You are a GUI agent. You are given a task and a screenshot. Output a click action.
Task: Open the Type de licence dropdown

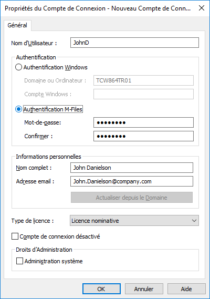134,221
